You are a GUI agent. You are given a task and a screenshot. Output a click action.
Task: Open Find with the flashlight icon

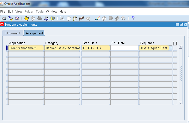coord(11,18)
